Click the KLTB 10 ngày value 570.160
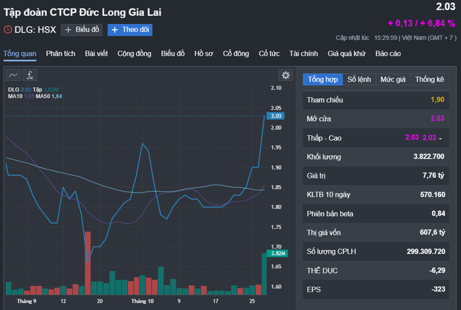Screen dimensions: 461x310 point(433,194)
